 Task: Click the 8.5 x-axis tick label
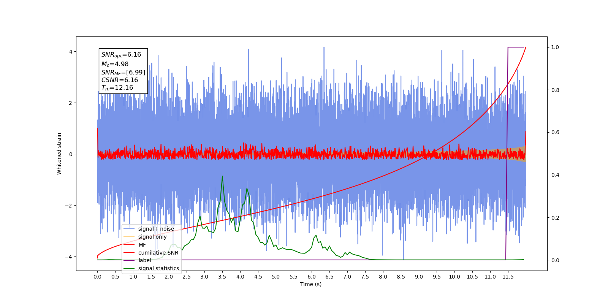(401, 277)
